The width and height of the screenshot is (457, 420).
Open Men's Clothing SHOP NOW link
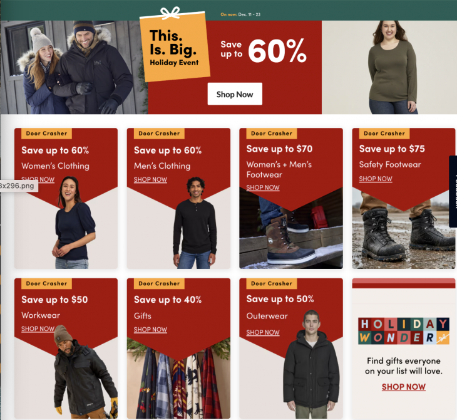150,179
